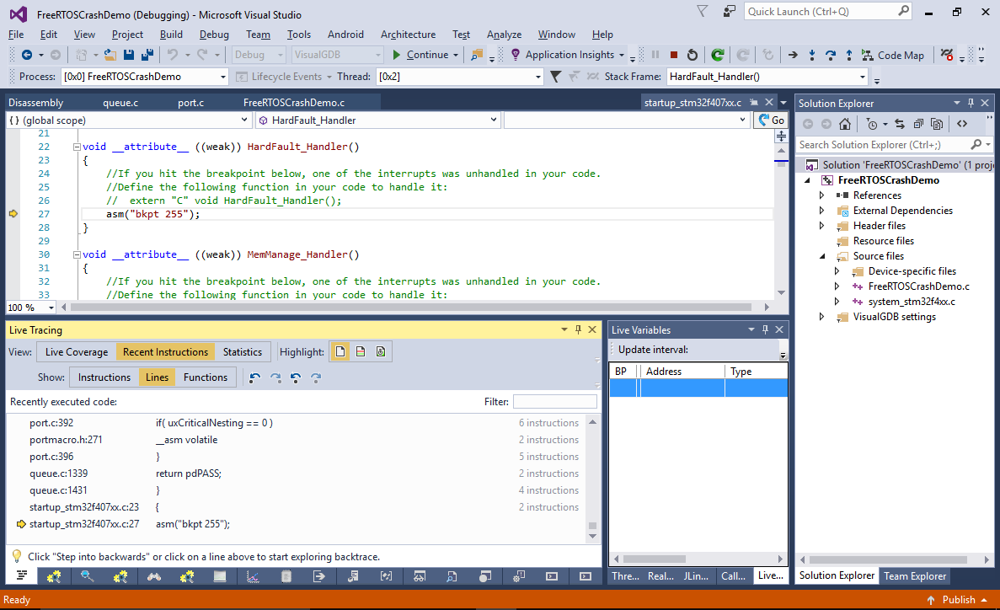Switch to the queue.c tab
The height and width of the screenshot is (610, 1000).
click(x=120, y=103)
